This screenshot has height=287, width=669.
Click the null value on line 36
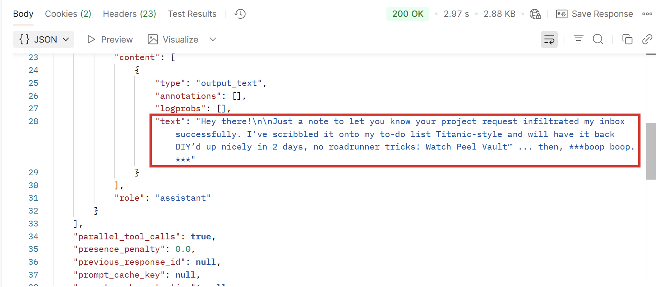coord(206,262)
